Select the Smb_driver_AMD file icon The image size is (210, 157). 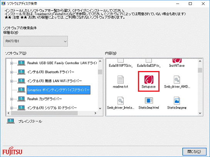point(177,79)
